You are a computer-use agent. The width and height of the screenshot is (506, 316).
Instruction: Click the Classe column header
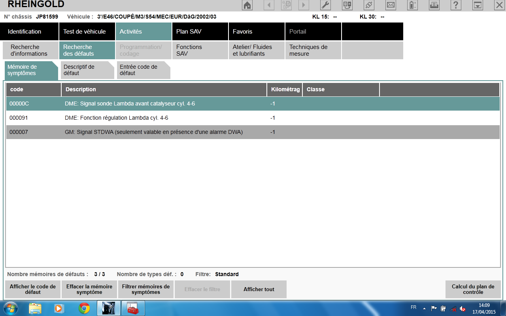tap(341, 90)
